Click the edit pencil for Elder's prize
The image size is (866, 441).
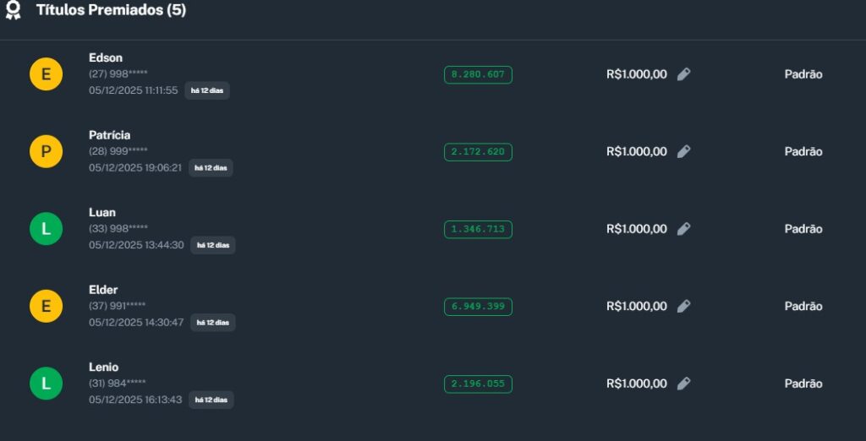[684, 307]
